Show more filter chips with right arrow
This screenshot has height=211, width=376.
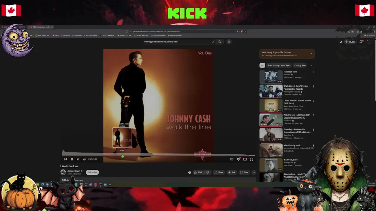point(311,65)
